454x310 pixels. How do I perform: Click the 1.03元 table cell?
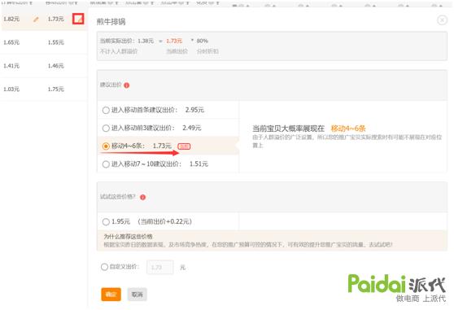pos(11,90)
